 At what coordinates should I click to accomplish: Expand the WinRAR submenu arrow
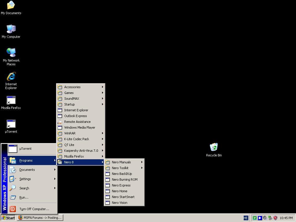click(103, 133)
